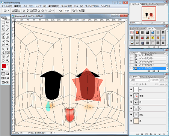169x136 pixels.
Task: Hide the 口 layer
Action: (x=131, y=108)
